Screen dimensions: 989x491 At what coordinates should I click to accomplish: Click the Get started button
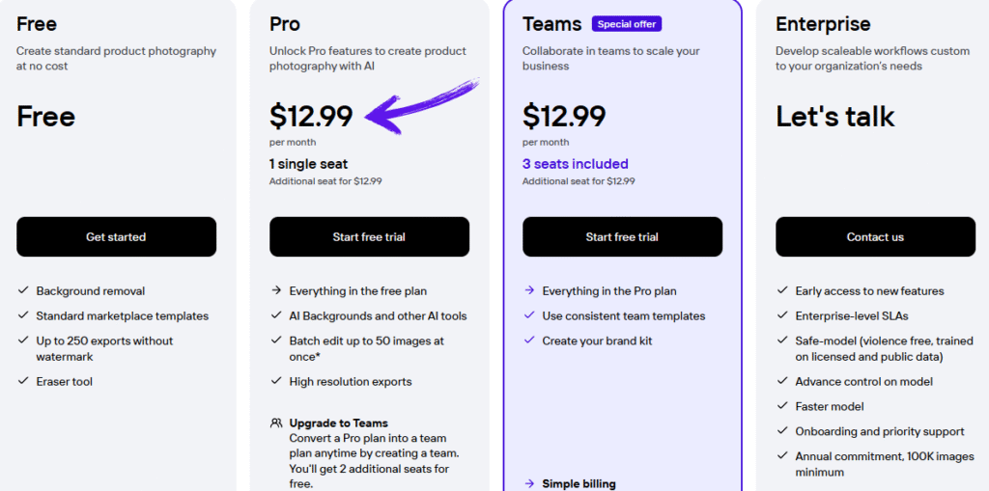pos(116,236)
